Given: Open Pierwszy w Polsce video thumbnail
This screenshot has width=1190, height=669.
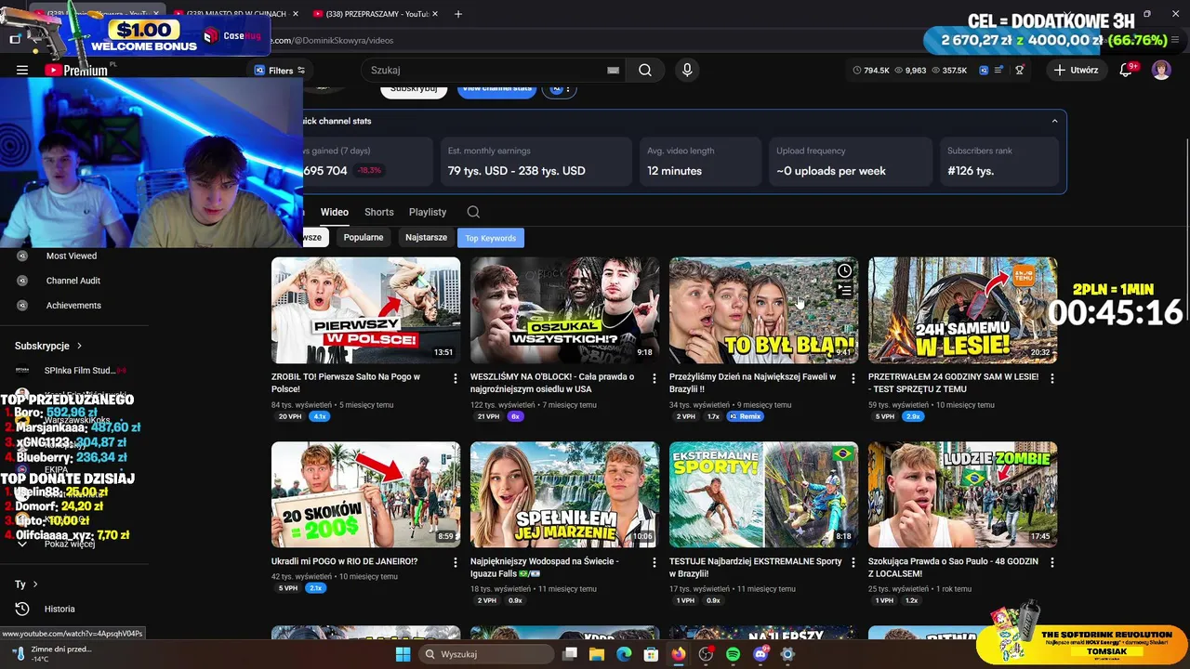Looking at the screenshot, I should click(365, 310).
